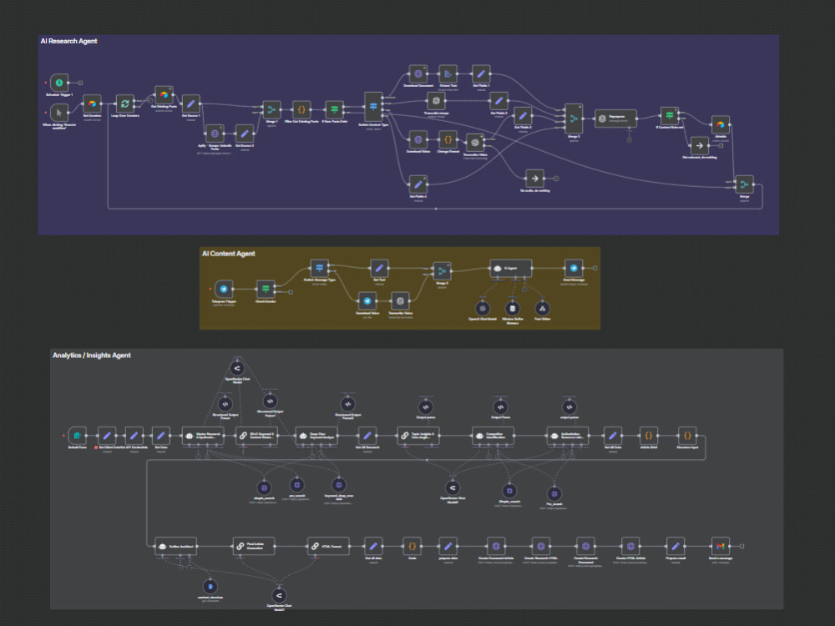
Task: Select the Loop Over Creators node
Action: [125, 103]
